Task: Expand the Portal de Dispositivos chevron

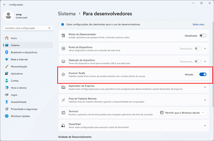Action: (x=205, y=49)
